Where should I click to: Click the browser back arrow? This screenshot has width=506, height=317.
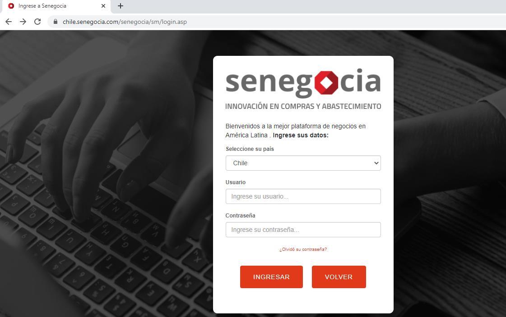9,22
